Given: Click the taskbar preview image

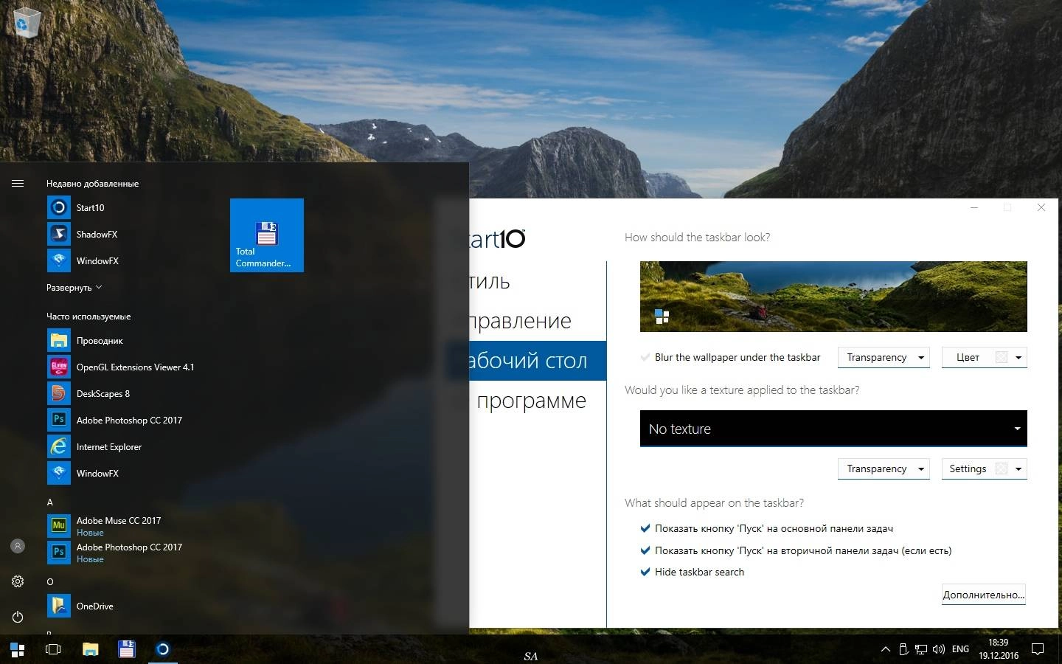Looking at the screenshot, I should (833, 296).
